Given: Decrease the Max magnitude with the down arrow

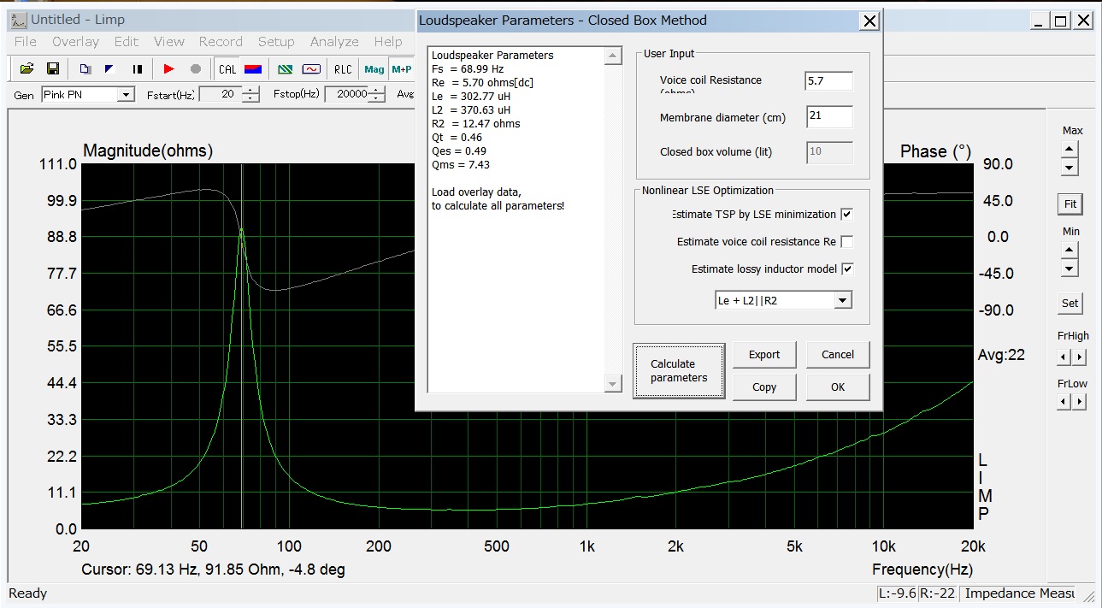Looking at the screenshot, I should 1069,167.
